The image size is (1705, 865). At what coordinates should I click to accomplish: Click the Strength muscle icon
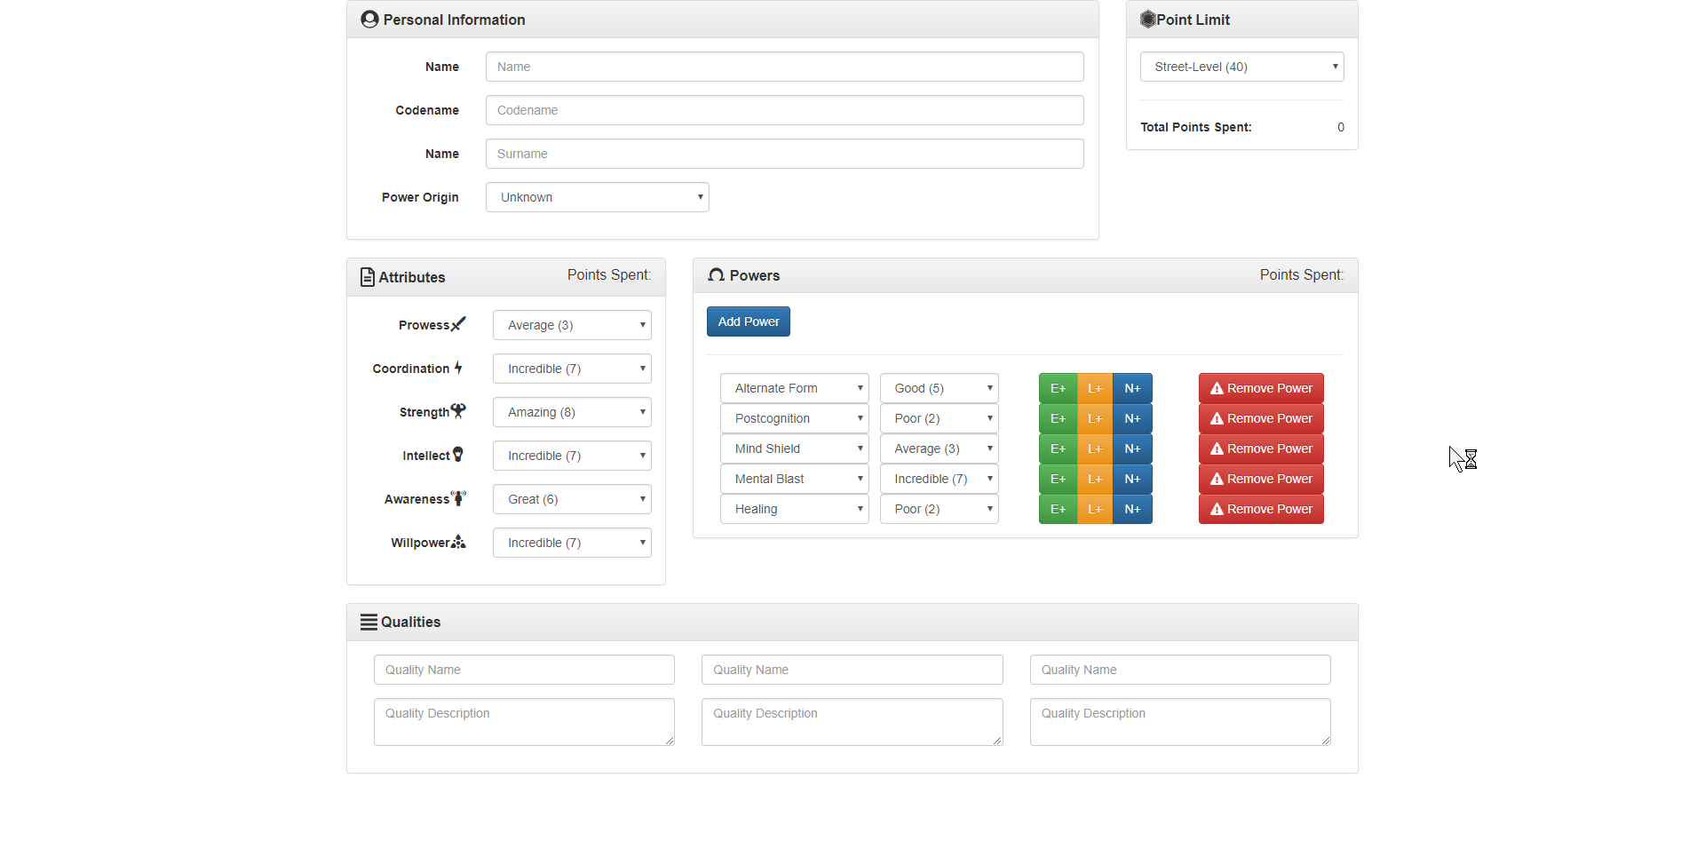click(x=458, y=410)
